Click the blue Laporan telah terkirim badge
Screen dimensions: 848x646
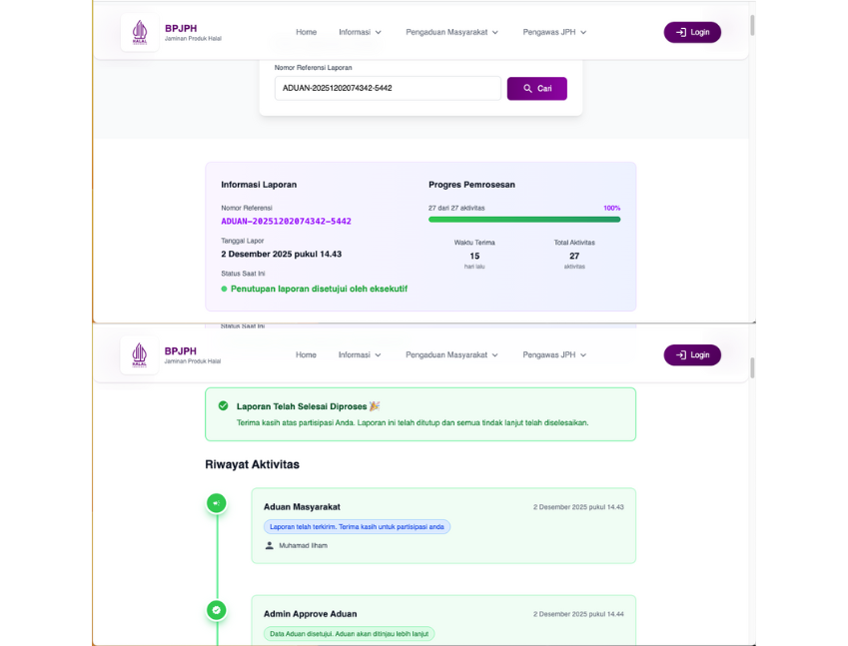tap(358, 526)
